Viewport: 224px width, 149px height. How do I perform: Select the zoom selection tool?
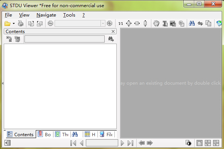pyautogui.click(x=181, y=24)
